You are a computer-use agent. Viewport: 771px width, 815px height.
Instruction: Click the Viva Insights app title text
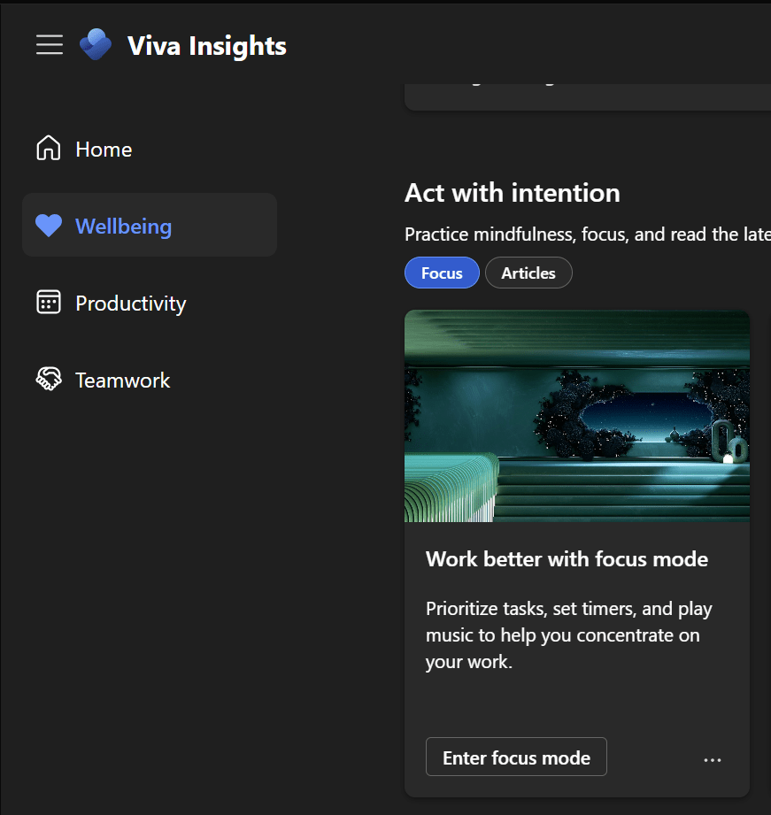(x=207, y=46)
